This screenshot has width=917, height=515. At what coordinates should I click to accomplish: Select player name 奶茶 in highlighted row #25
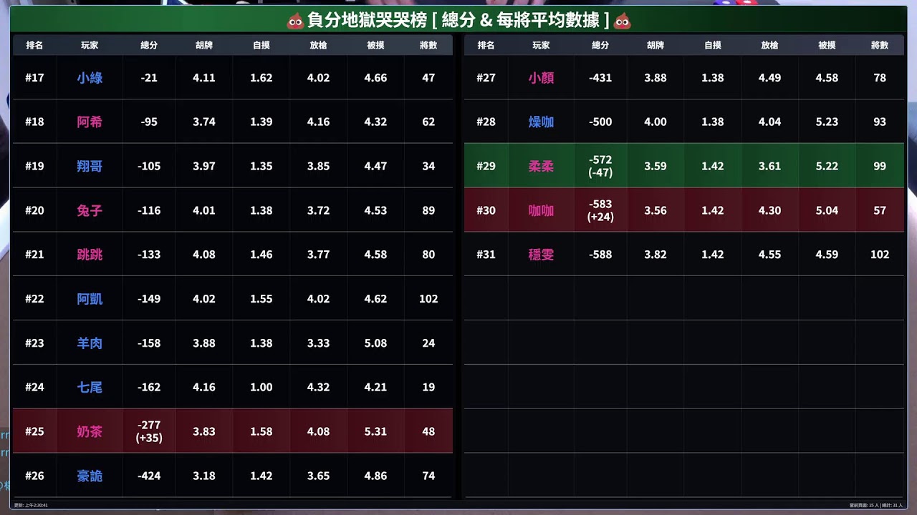click(x=90, y=431)
